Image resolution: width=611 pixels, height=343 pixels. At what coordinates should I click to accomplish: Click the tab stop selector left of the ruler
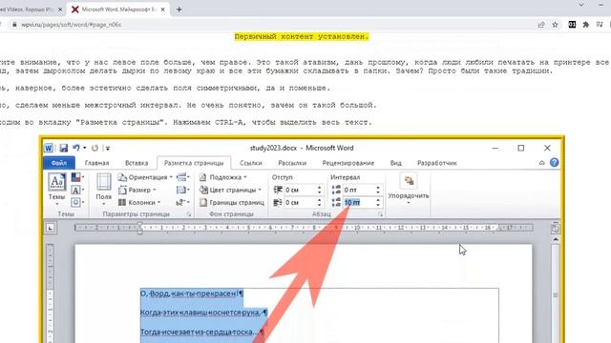click(50, 228)
